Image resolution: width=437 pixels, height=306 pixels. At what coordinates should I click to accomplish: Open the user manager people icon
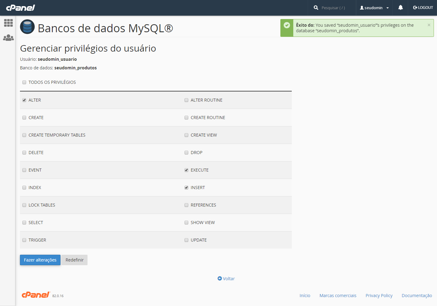(8, 38)
